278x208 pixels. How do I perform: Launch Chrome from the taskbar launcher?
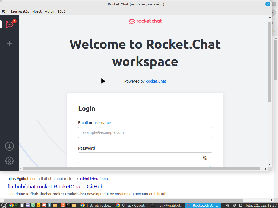tap(11, 205)
